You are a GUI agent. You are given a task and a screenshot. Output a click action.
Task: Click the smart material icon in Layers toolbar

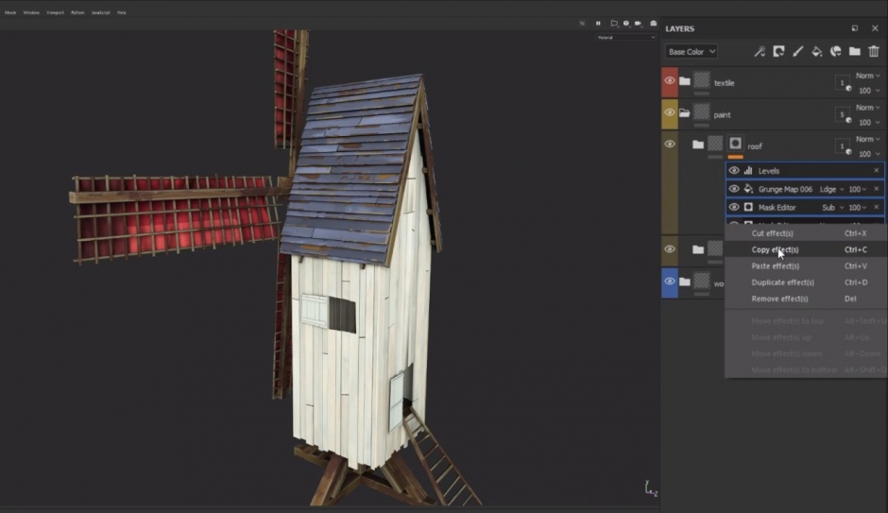(836, 52)
